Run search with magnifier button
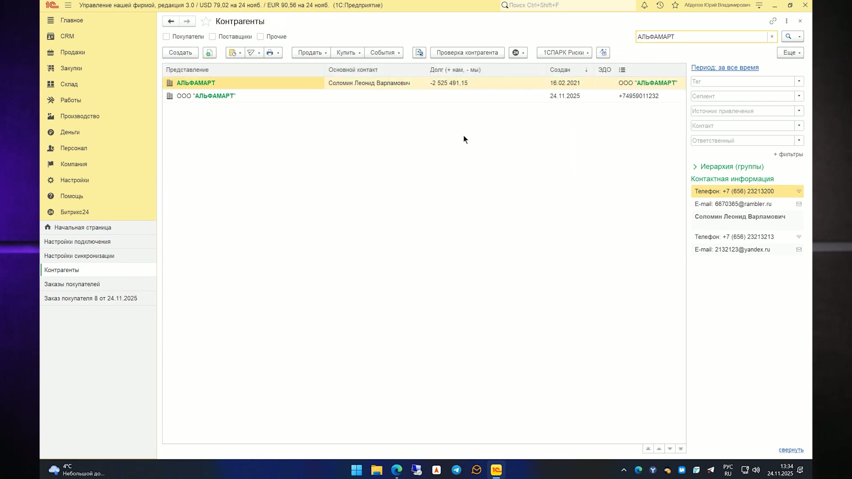 pyautogui.click(x=788, y=37)
